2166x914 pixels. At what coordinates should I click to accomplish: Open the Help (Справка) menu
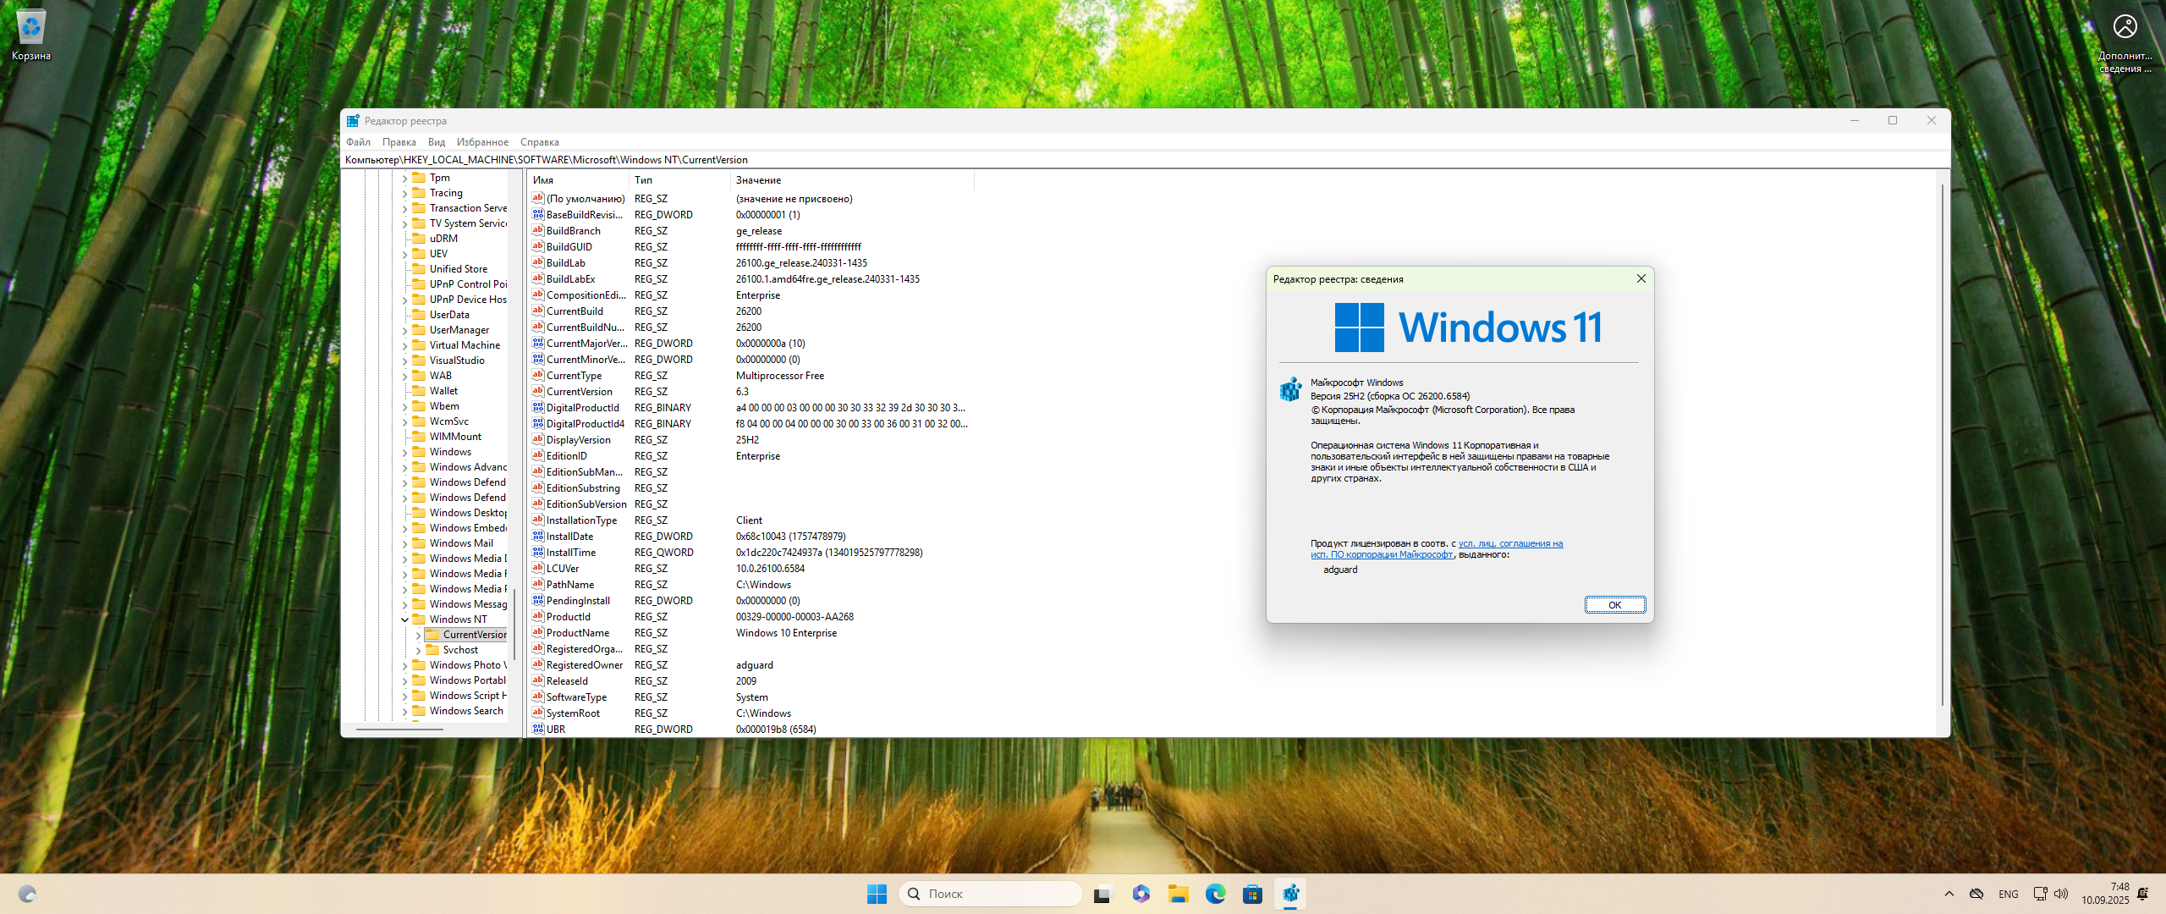[x=540, y=142]
